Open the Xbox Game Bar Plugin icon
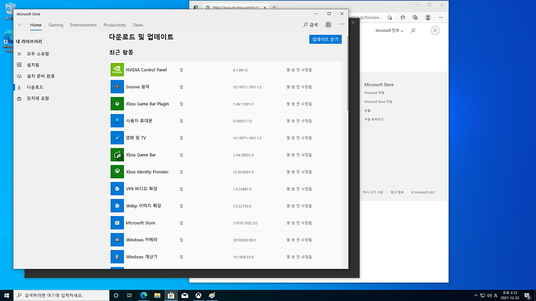 [117, 104]
